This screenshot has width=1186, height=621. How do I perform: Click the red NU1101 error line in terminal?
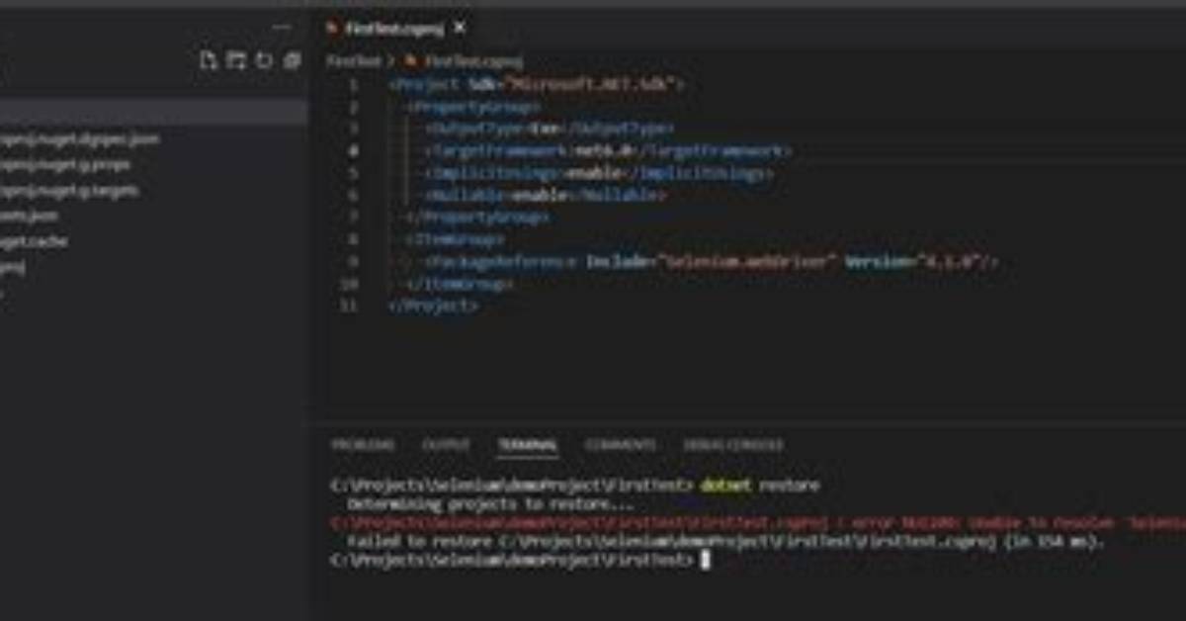tap(758, 523)
